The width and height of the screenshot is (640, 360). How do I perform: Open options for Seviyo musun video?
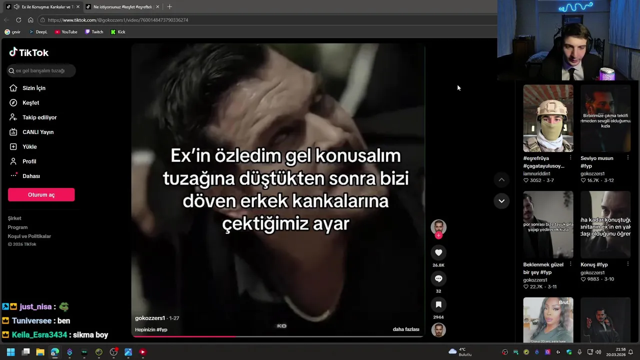[x=628, y=158]
